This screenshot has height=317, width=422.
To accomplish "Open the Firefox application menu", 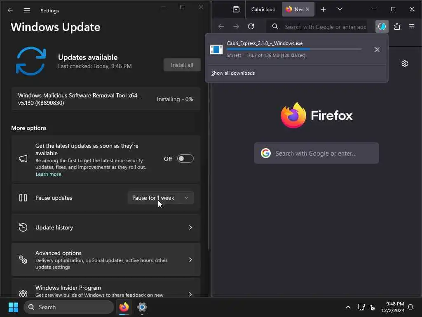I will pos(412,26).
